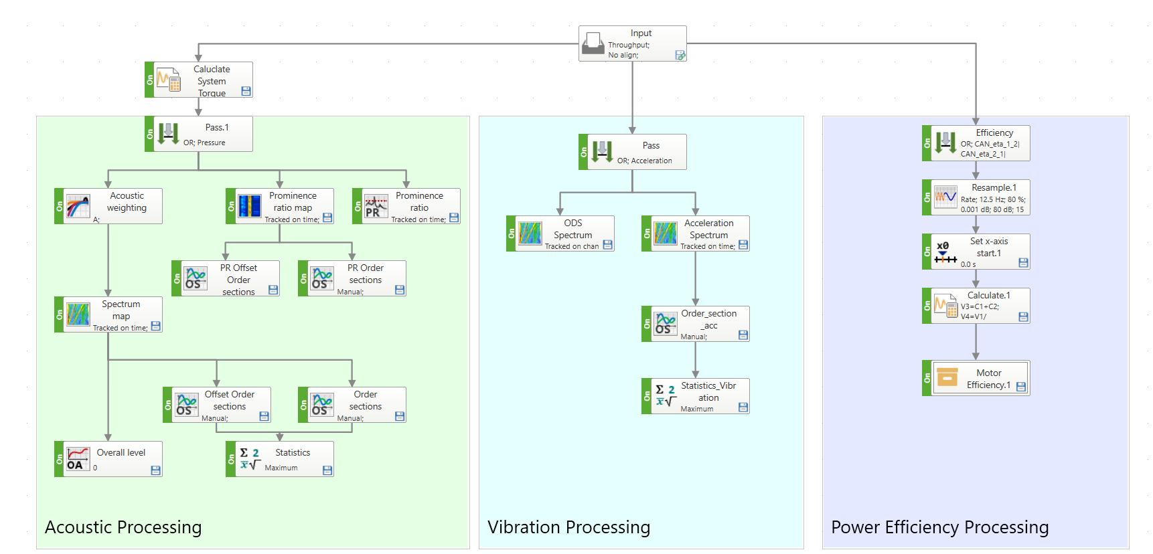Click the save icon on Prominence ratio map
Screen dimensions: 1153x554
[x=327, y=217]
